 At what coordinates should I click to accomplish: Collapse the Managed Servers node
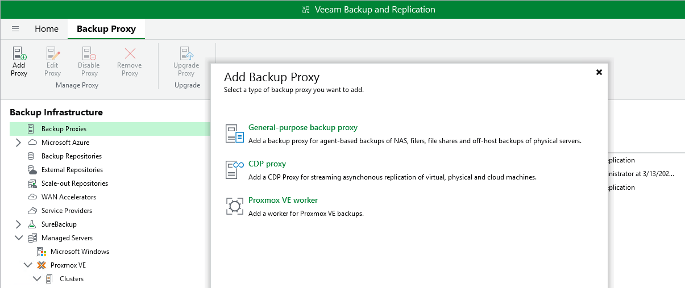coord(18,238)
